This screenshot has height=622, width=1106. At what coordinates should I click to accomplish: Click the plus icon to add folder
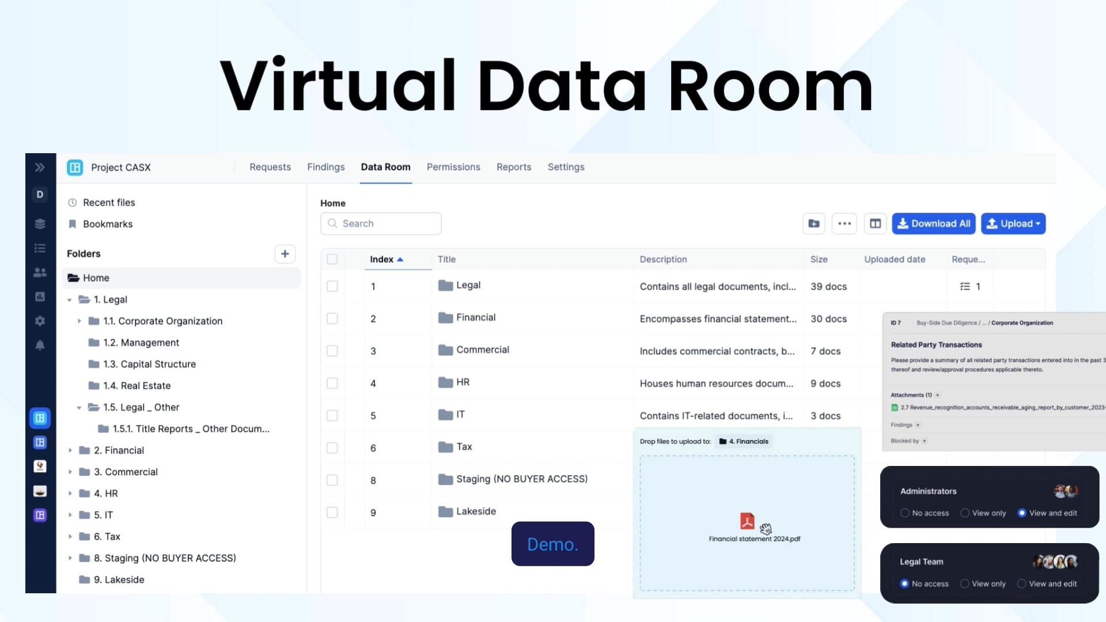pyautogui.click(x=285, y=254)
